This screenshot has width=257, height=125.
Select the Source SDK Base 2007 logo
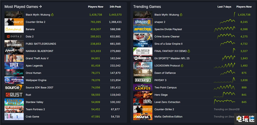pos(14,88)
